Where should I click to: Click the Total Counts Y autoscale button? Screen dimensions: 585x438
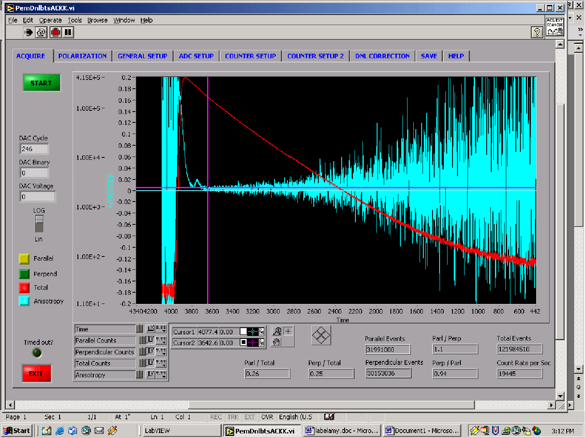pyautogui.click(x=150, y=363)
